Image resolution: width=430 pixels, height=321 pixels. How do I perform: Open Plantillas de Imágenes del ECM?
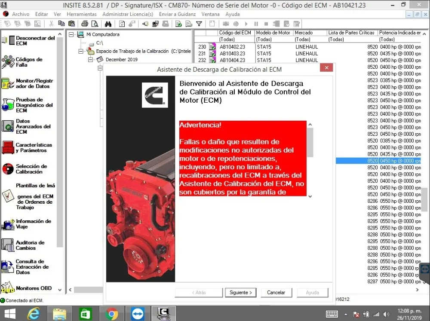[x=28, y=196]
